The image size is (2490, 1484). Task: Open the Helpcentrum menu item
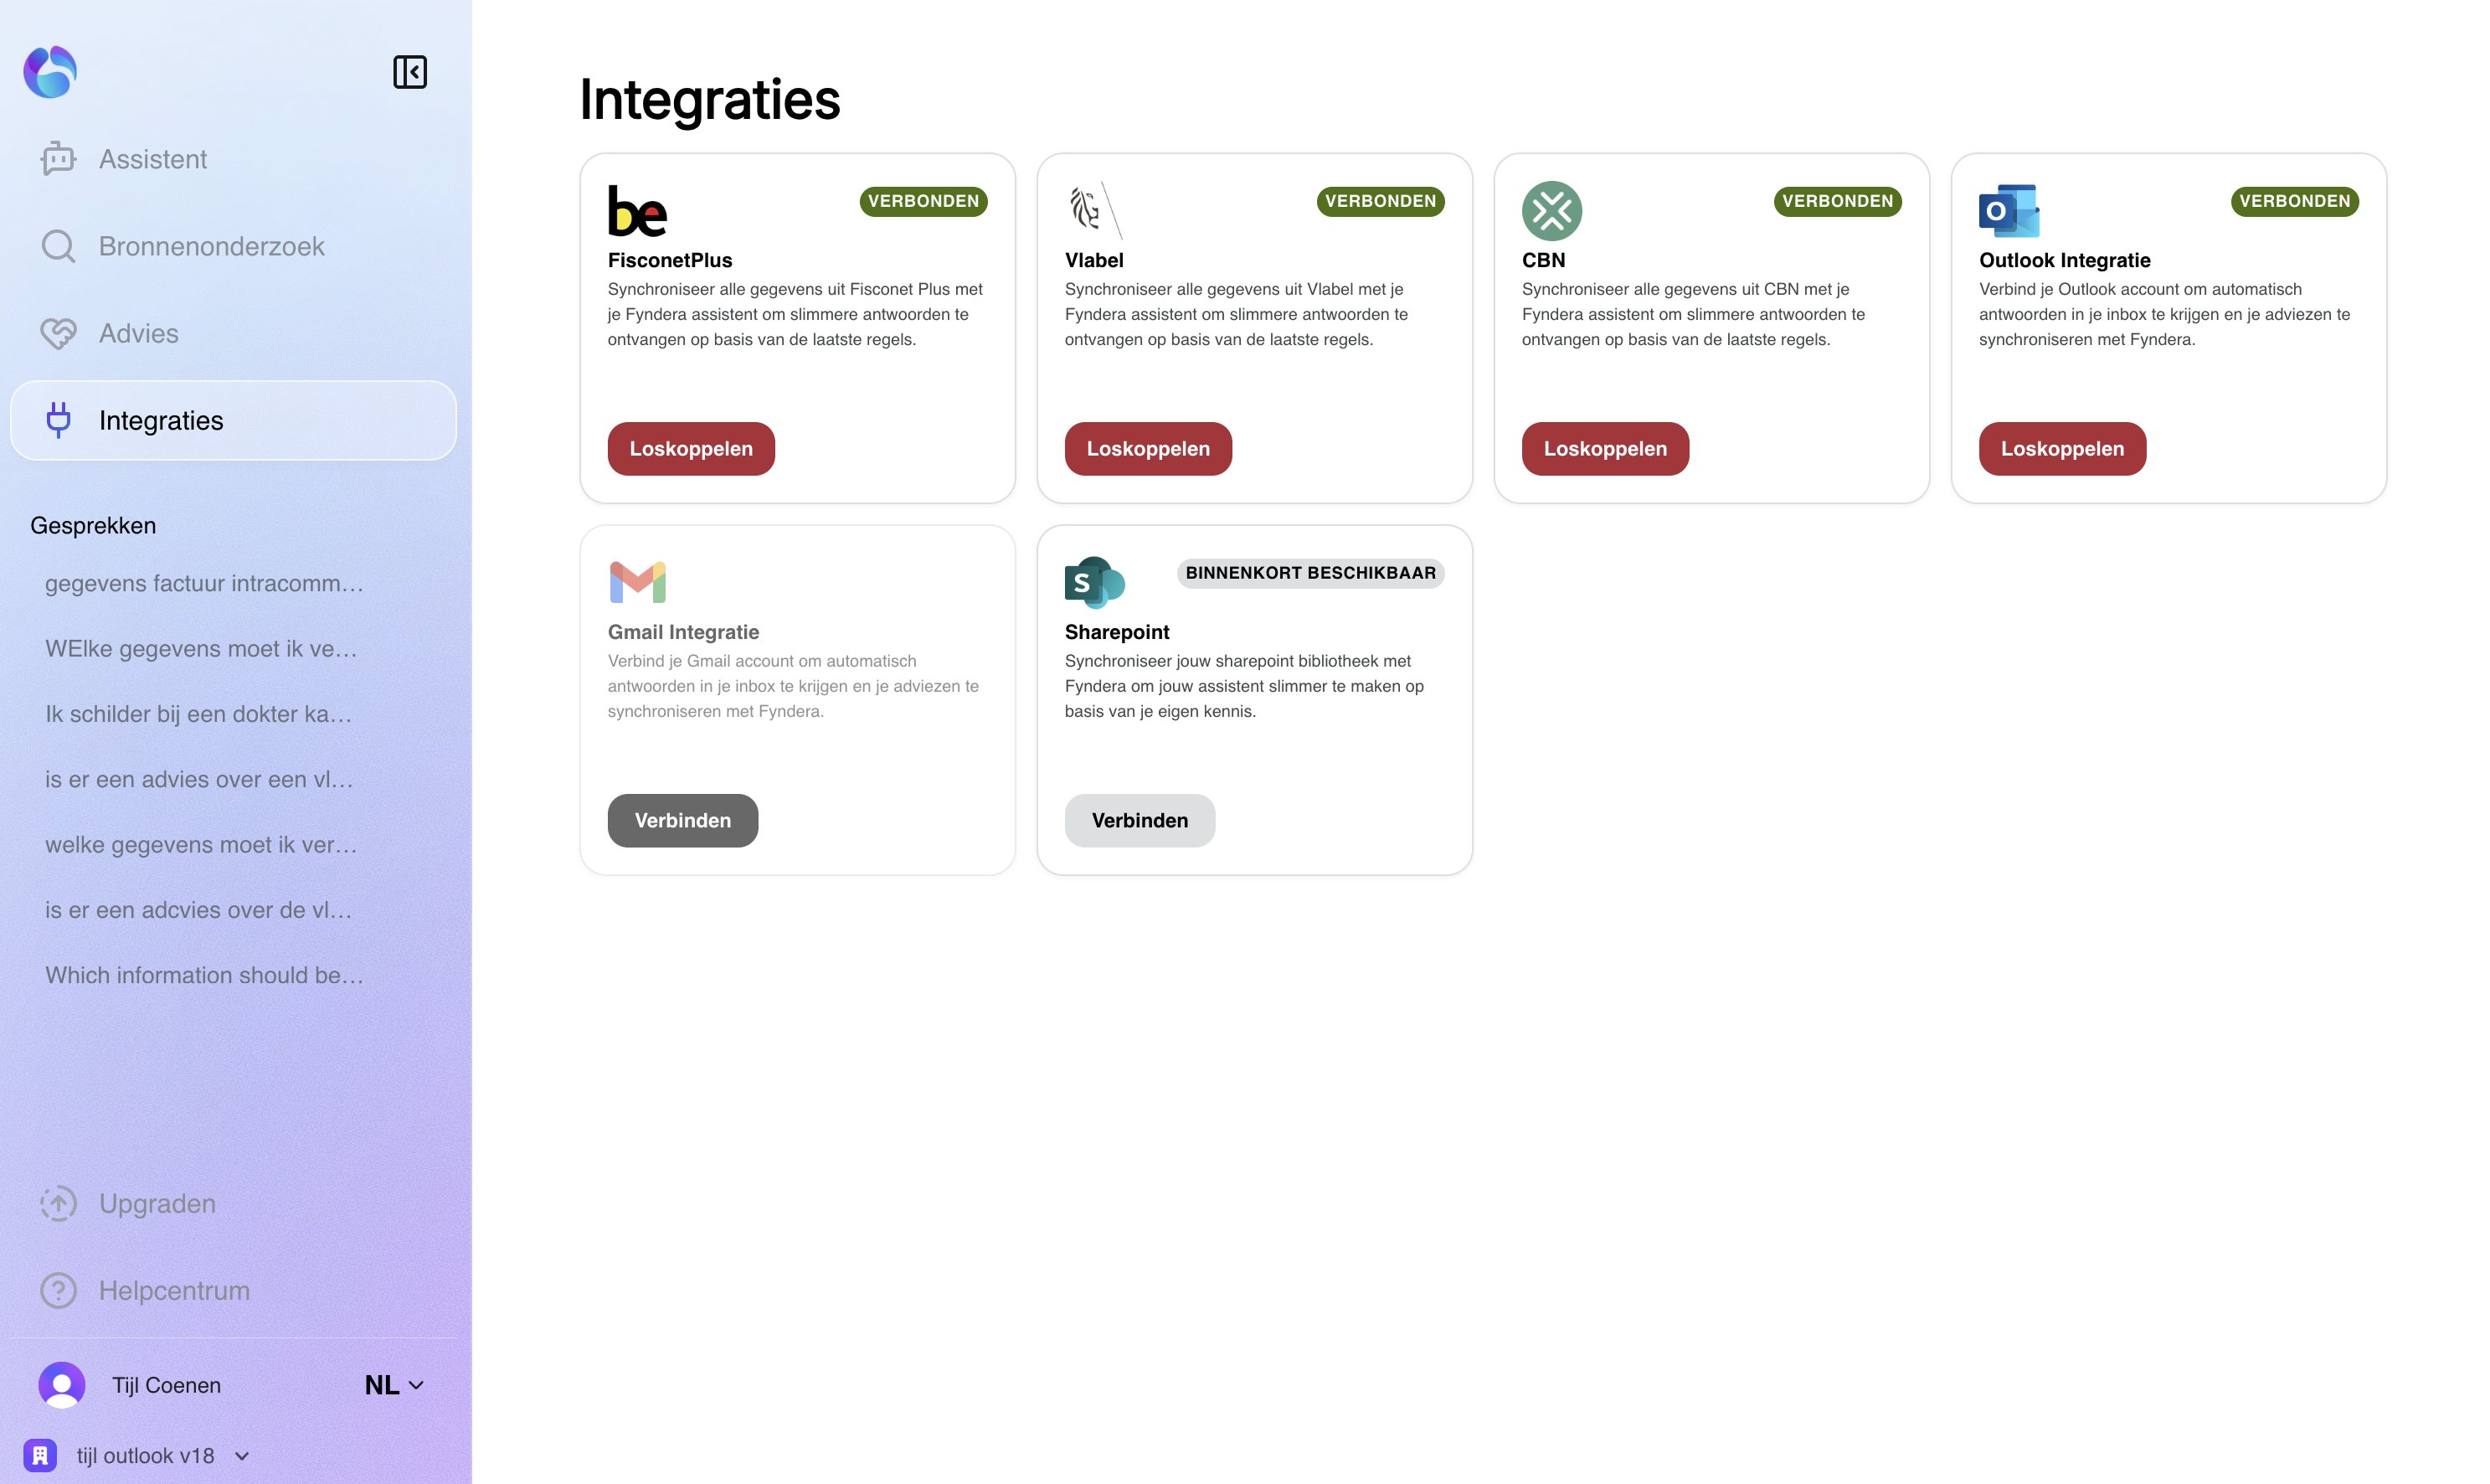click(173, 1290)
